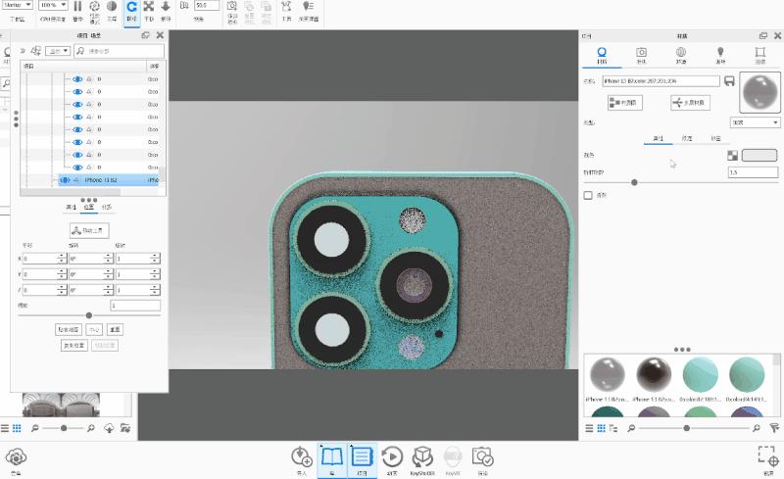Toggle visibility eye of first scene tree row
The image size is (784, 479).
[77, 78]
